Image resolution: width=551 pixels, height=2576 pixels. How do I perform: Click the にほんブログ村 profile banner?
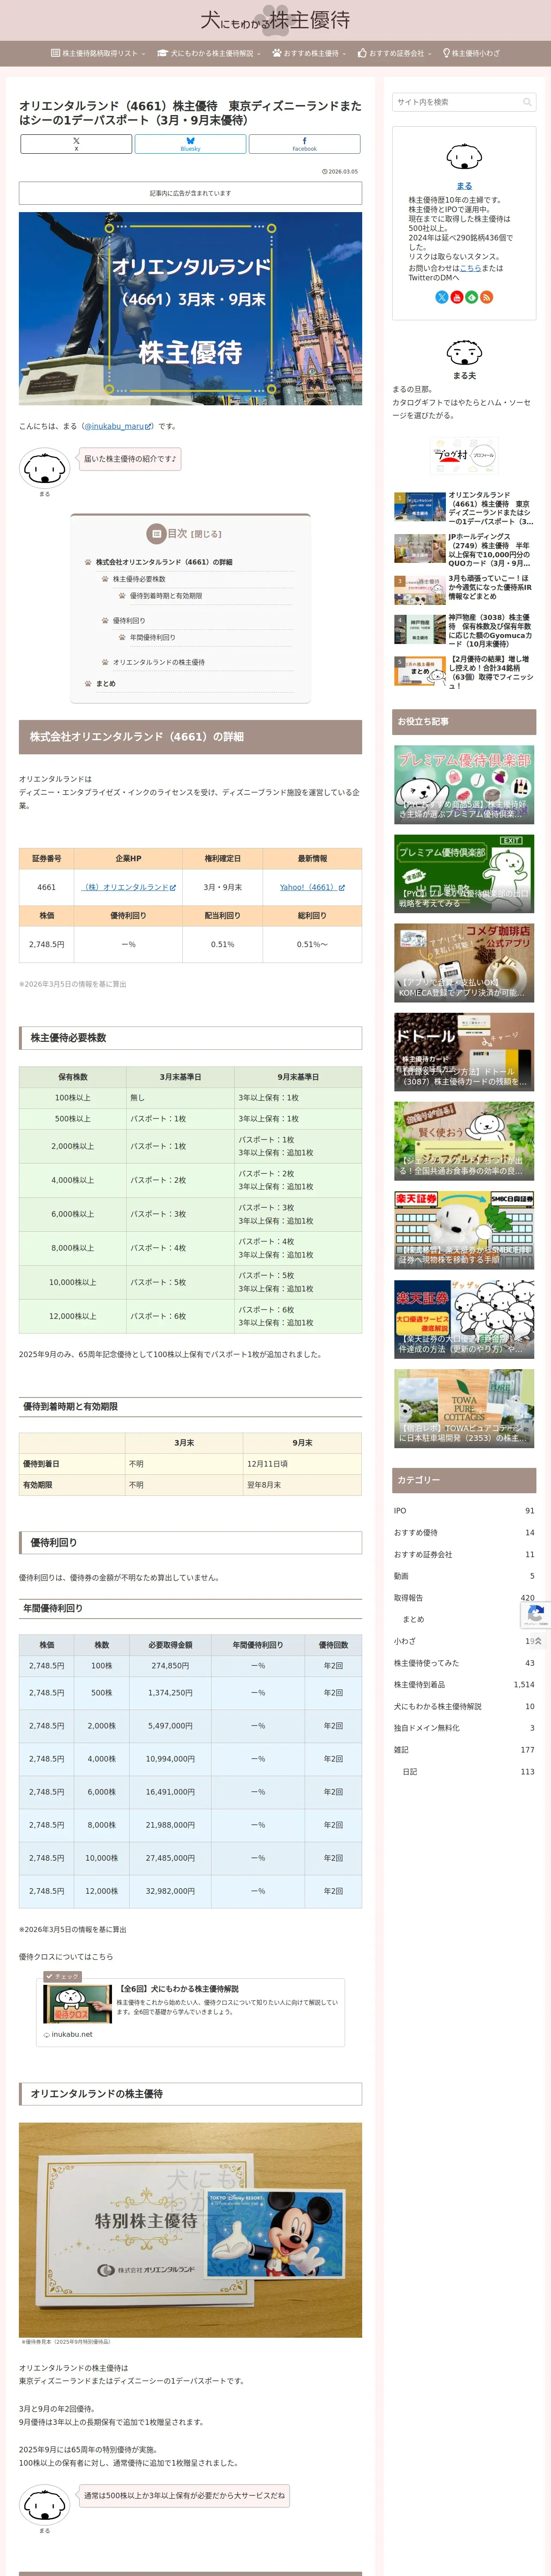tap(464, 455)
